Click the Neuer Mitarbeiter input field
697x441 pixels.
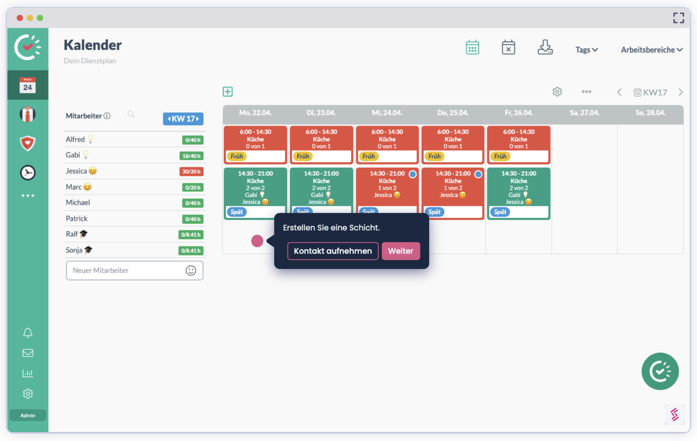coord(126,271)
